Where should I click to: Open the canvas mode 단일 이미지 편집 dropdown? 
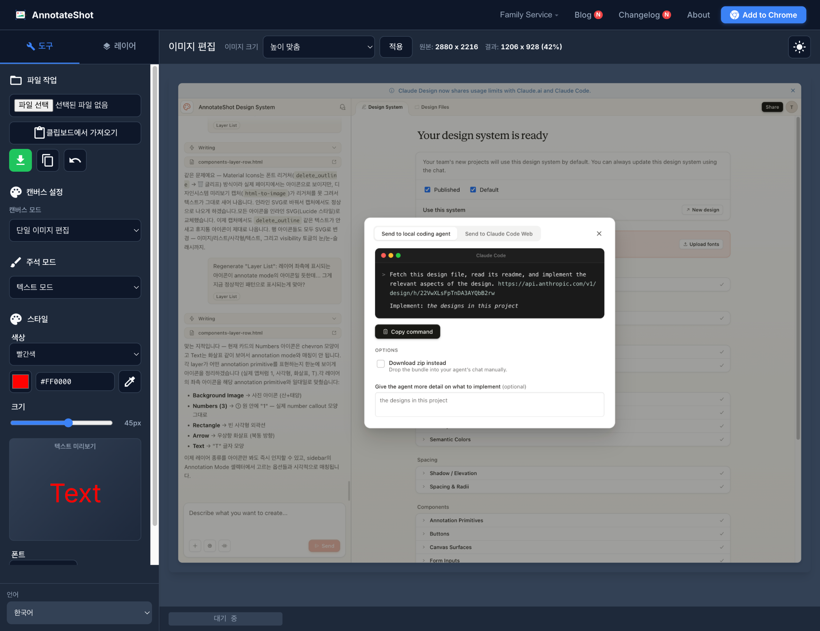pyautogui.click(x=75, y=230)
